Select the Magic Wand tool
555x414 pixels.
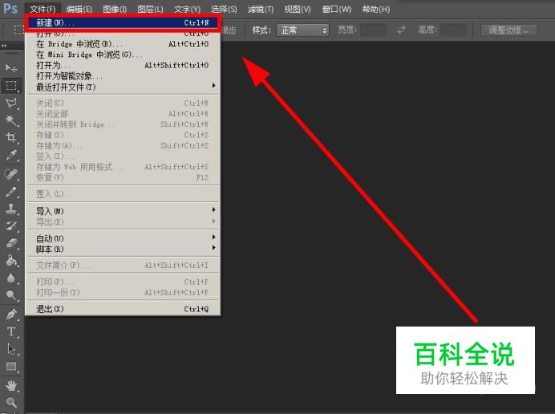11,120
